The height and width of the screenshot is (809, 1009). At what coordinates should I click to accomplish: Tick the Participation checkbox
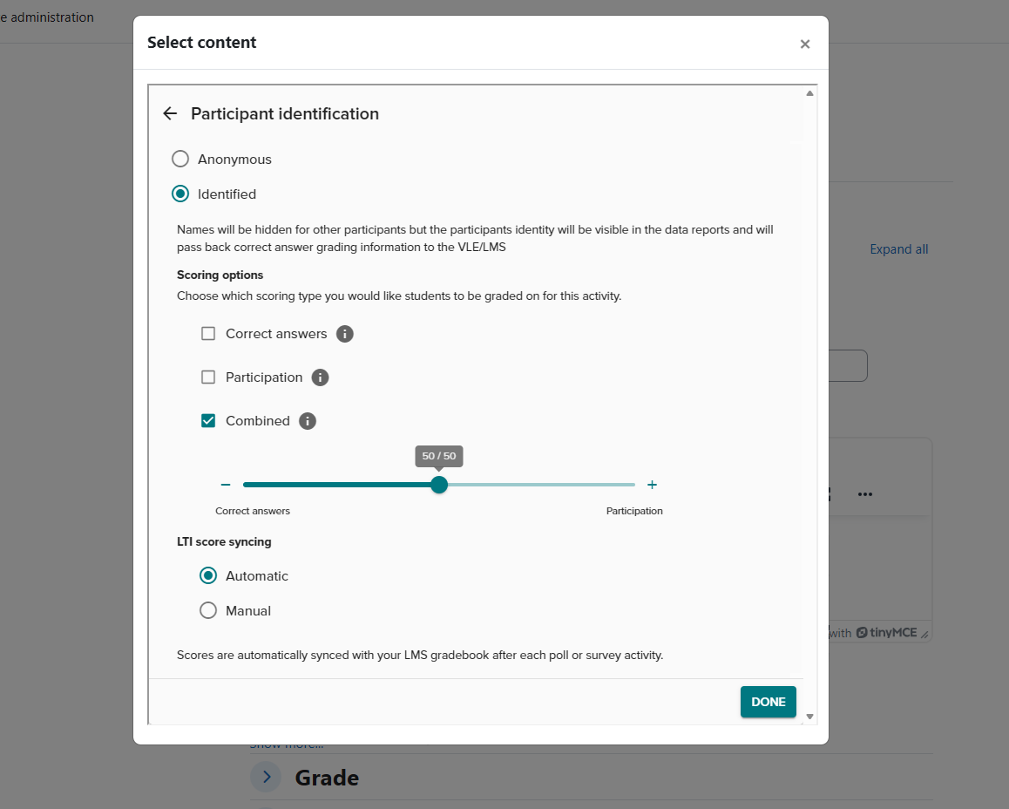pyautogui.click(x=208, y=377)
